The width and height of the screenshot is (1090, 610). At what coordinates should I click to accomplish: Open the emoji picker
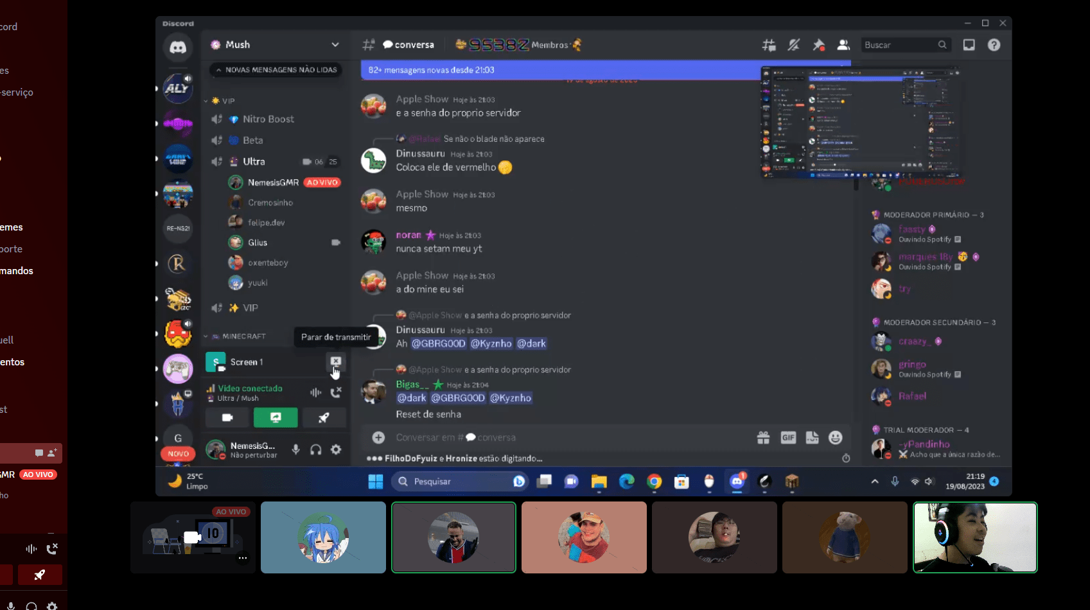click(x=835, y=437)
